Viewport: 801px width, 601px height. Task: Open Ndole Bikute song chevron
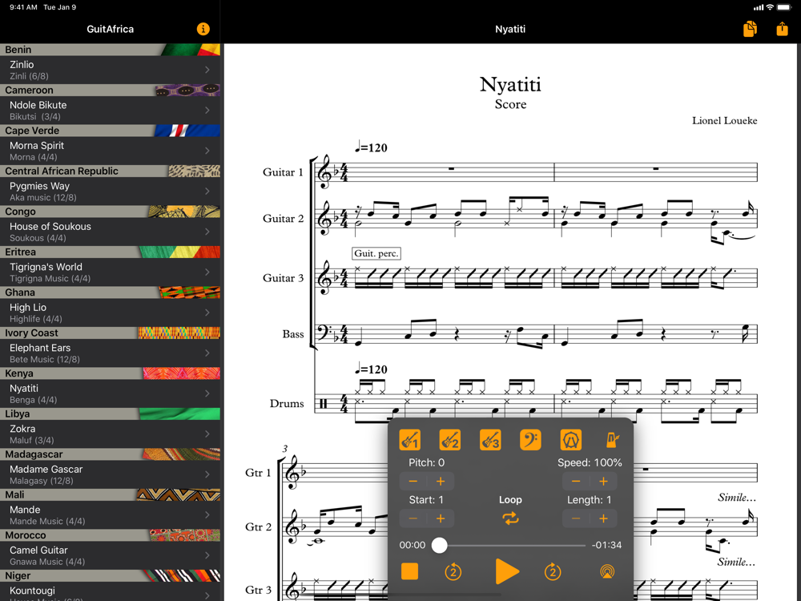207,111
